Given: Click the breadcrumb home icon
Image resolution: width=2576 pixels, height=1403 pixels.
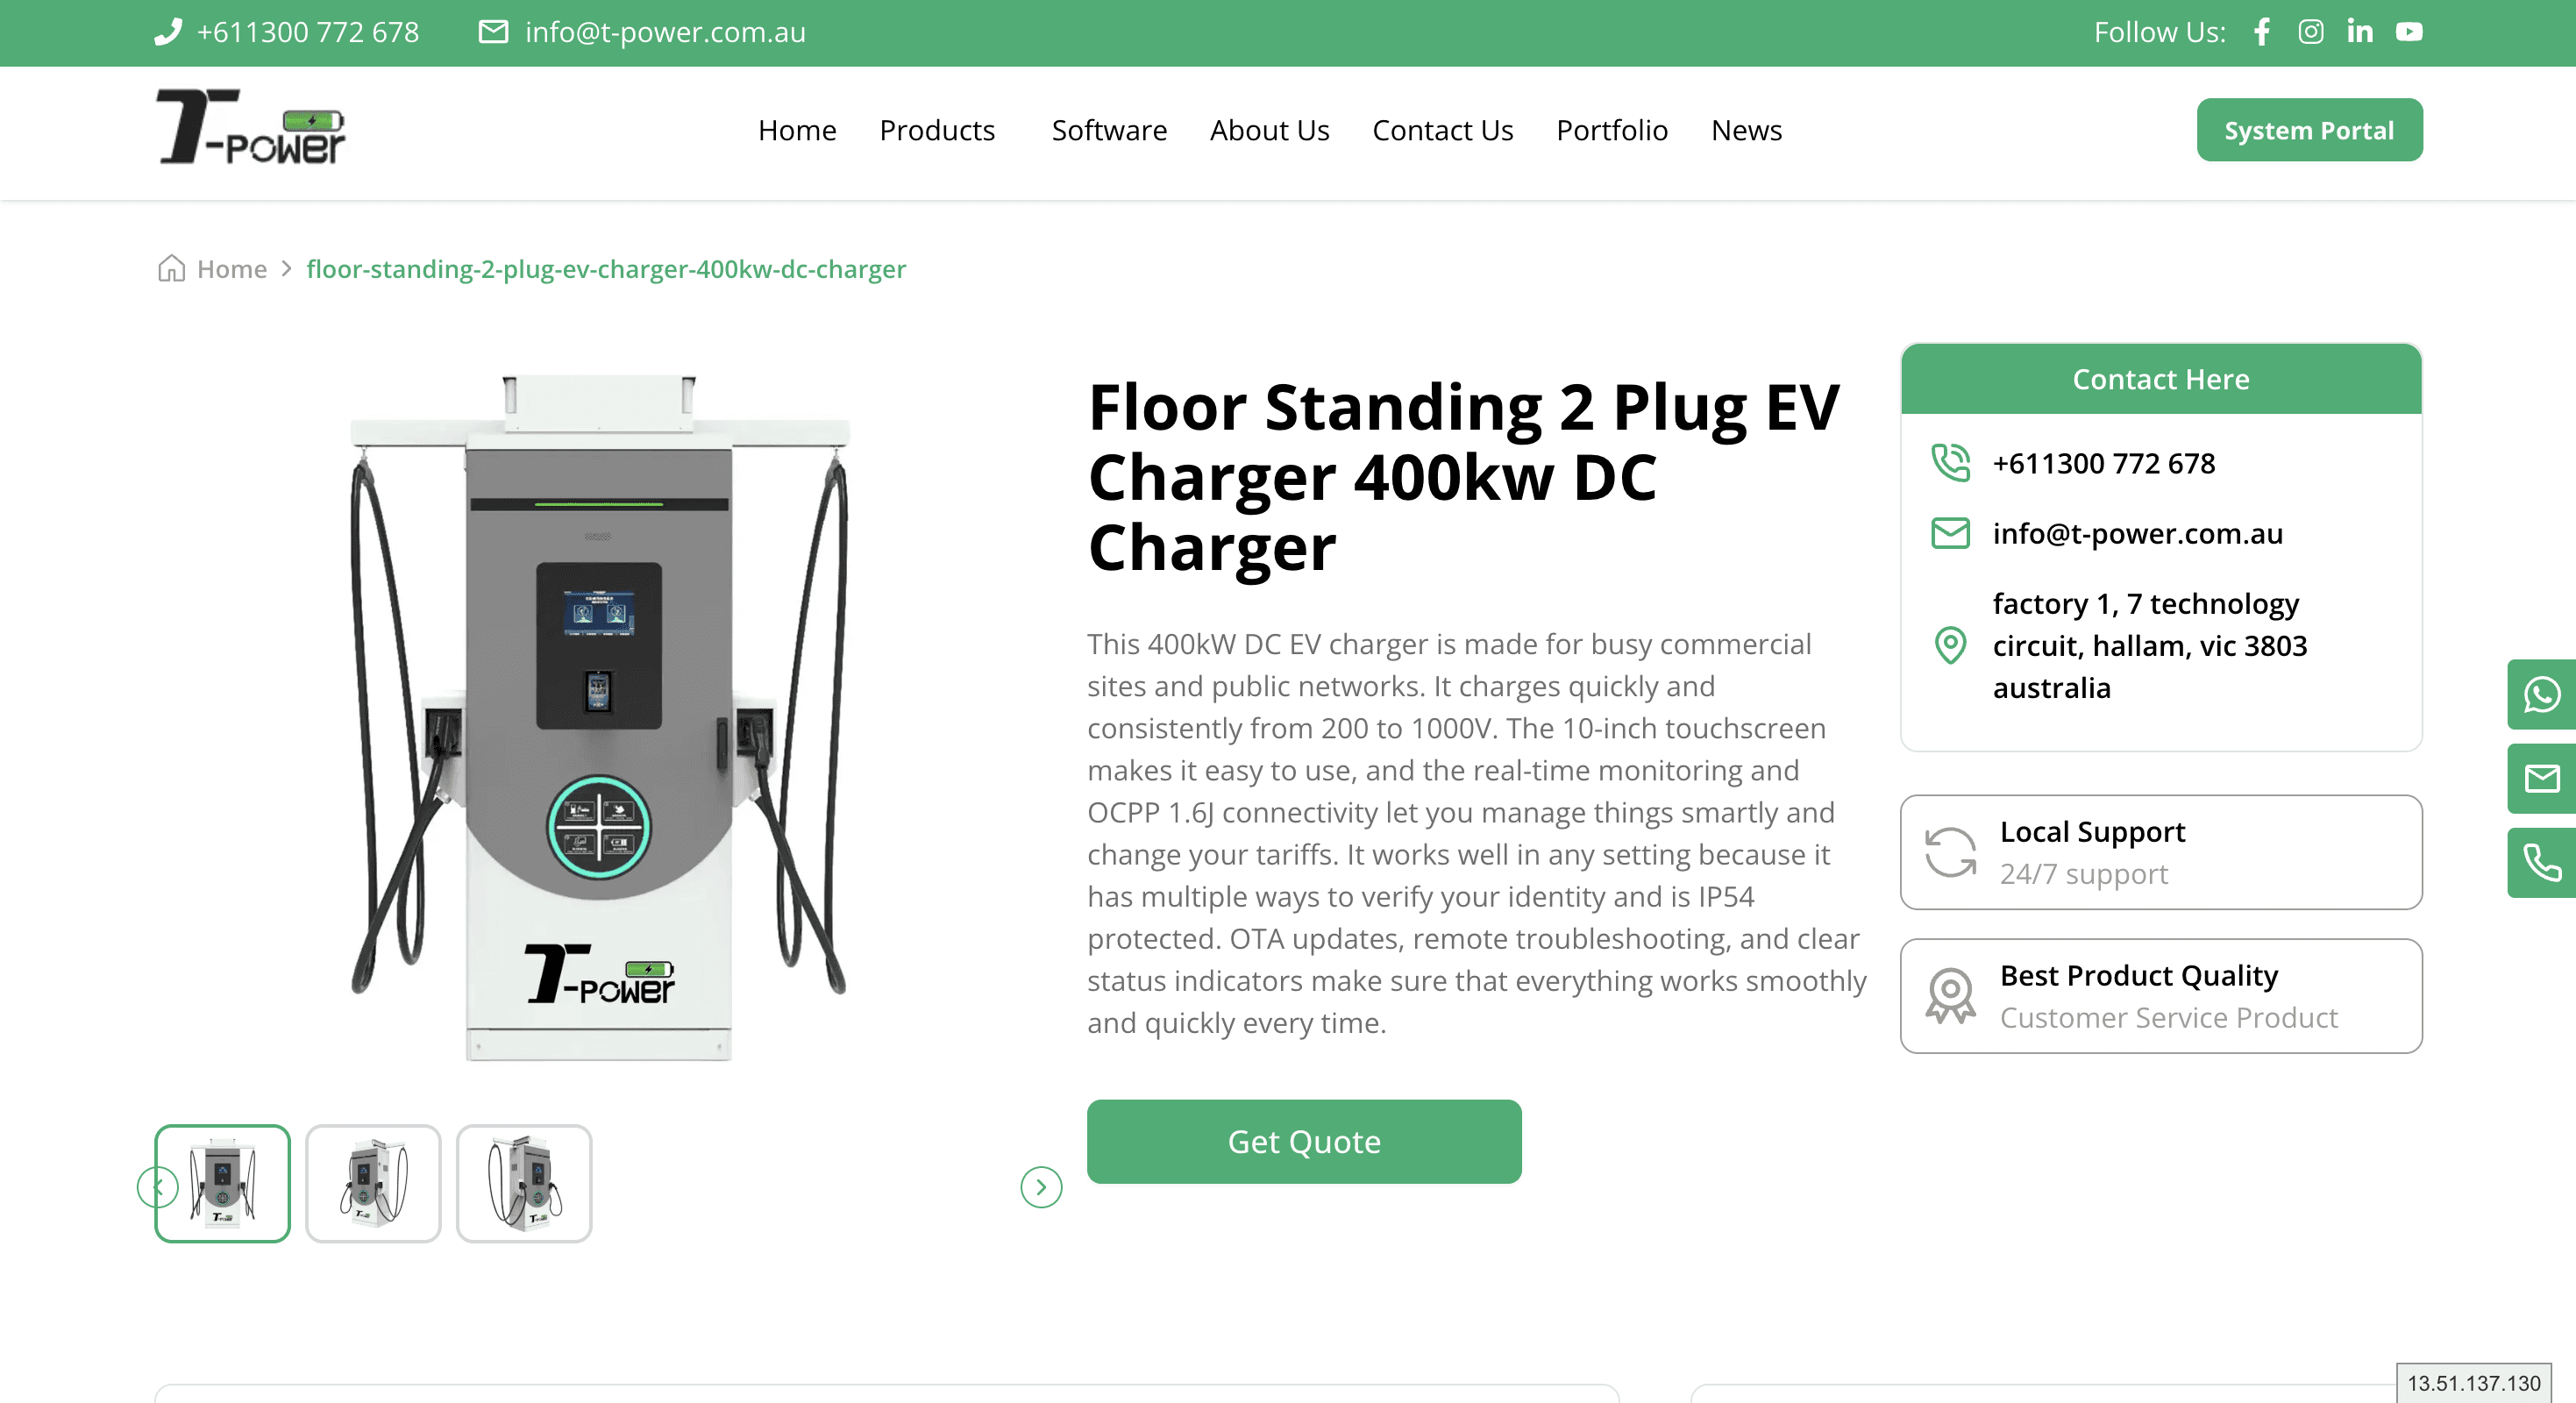Looking at the screenshot, I should coord(171,268).
